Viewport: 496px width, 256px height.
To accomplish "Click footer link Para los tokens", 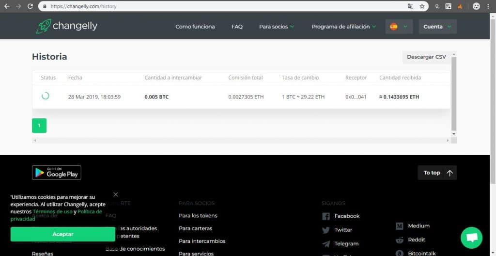I will coord(198,216).
